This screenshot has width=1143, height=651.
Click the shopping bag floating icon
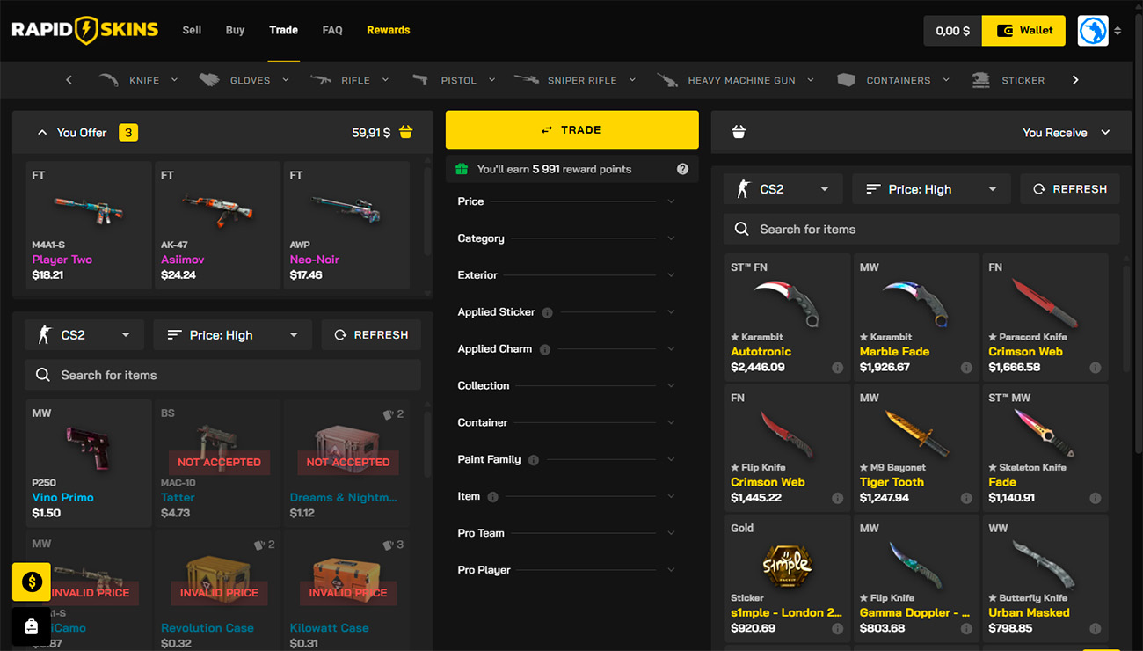(x=32, y=626)
